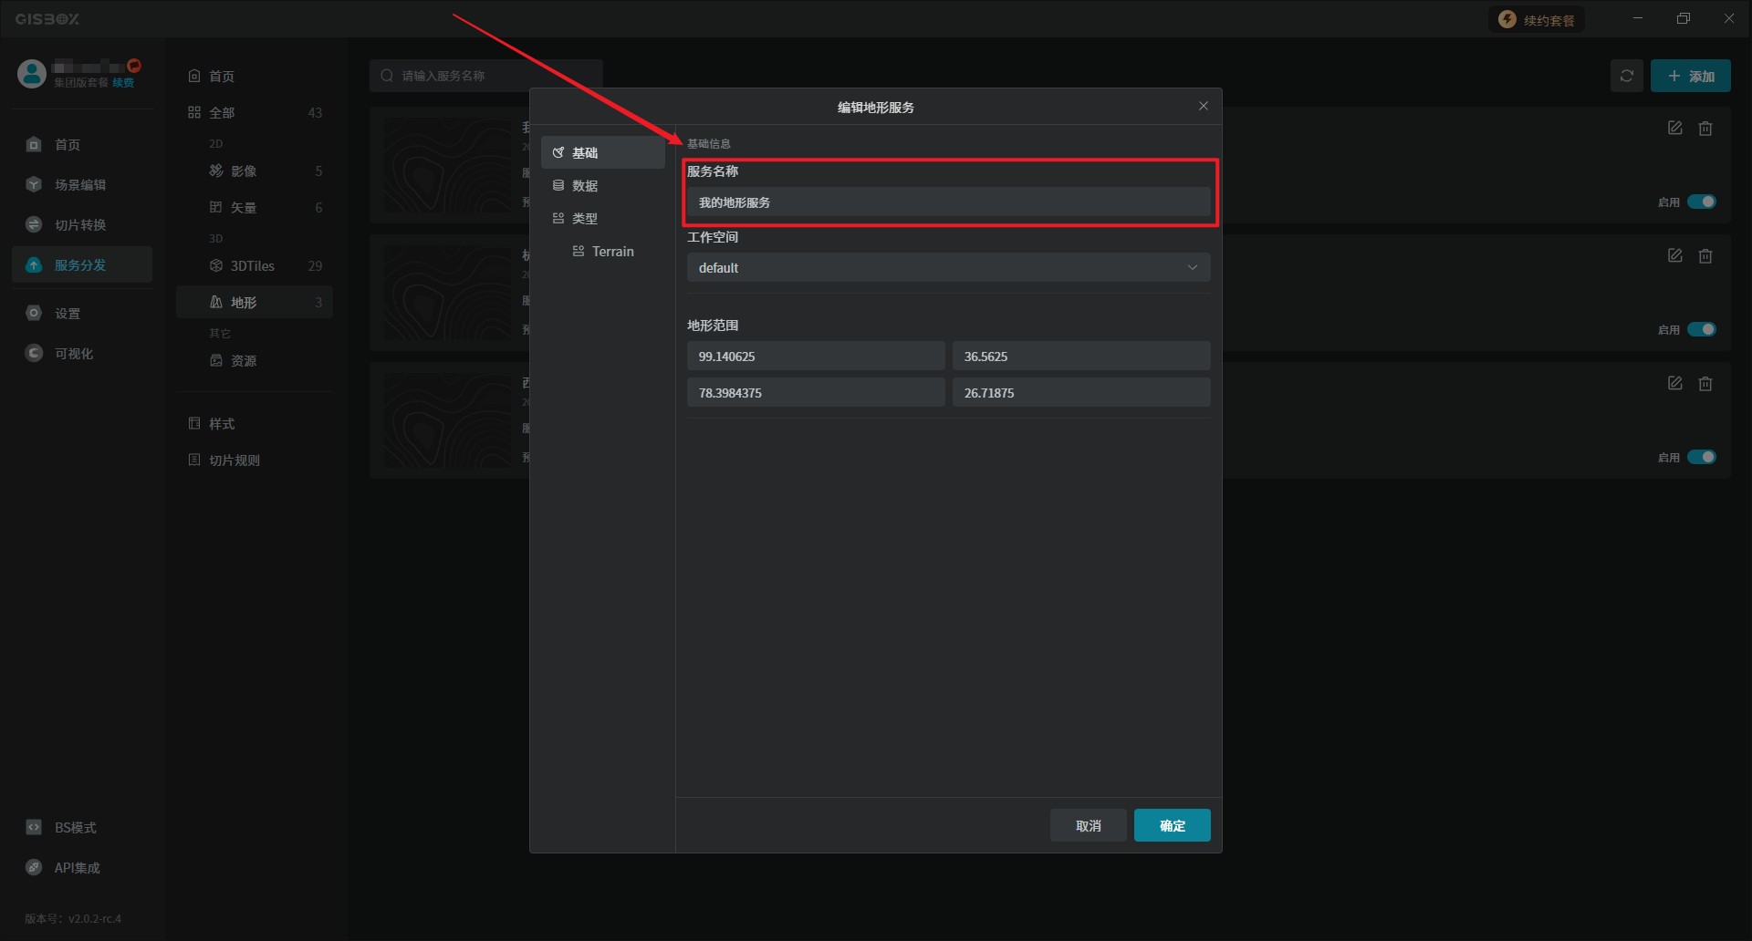Close the edit terrain service dialog

tap(1203, 107)
